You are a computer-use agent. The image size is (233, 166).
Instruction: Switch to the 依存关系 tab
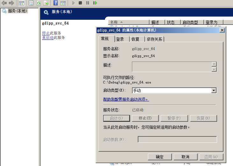coord(154,39)
